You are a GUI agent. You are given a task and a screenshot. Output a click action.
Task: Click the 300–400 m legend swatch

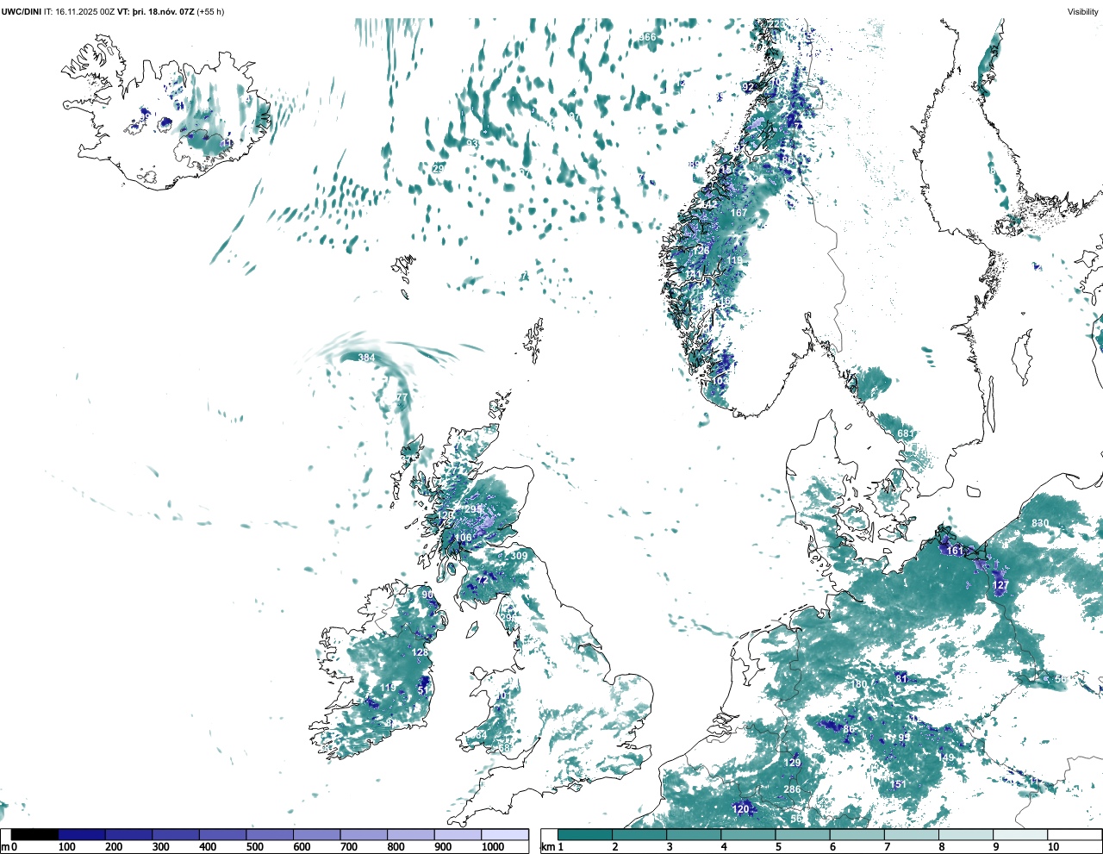[x=176, y=834]
